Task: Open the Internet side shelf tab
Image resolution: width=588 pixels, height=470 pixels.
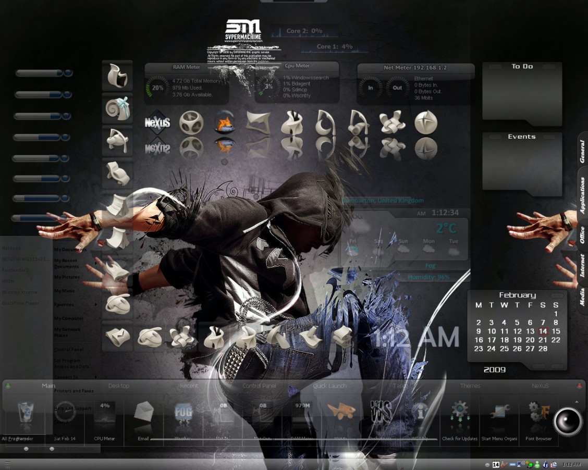Action: pos(582,265)
